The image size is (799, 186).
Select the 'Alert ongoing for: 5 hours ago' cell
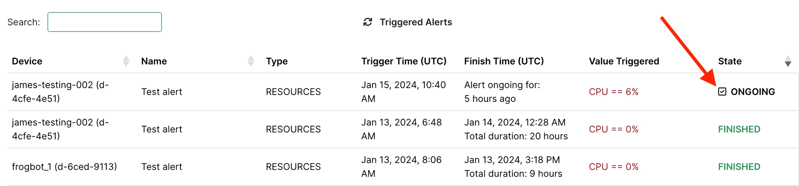[502, 92]
